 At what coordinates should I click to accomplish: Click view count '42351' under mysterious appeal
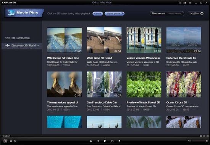pyautogui.click(x=66, y=110)
